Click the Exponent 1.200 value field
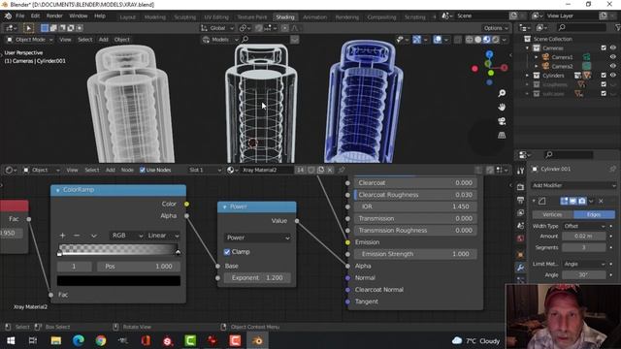This screenshot has width=621, height=349. click(x=257, y=278)
